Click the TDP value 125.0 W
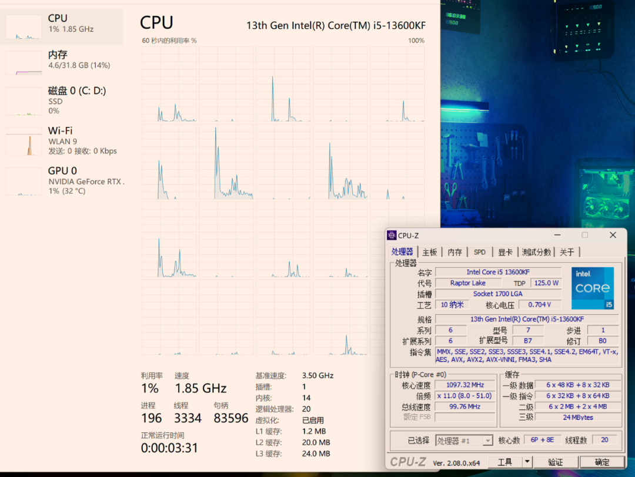The width and height of the screenshot is (635, 477). (546, 283)
